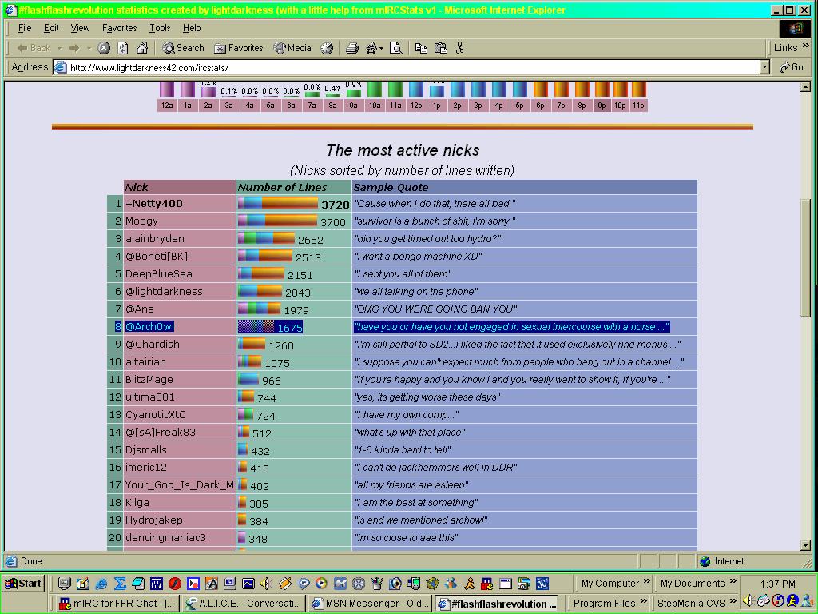
Task: Click the Stop loading toolbar icon
Action: tap(105, 48)
